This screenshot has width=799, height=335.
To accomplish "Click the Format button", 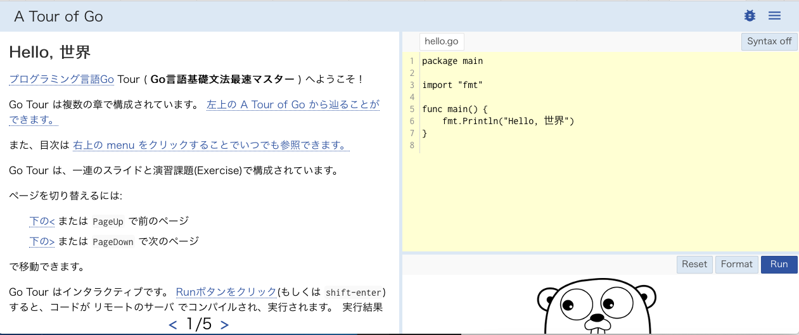I will 737,264.
